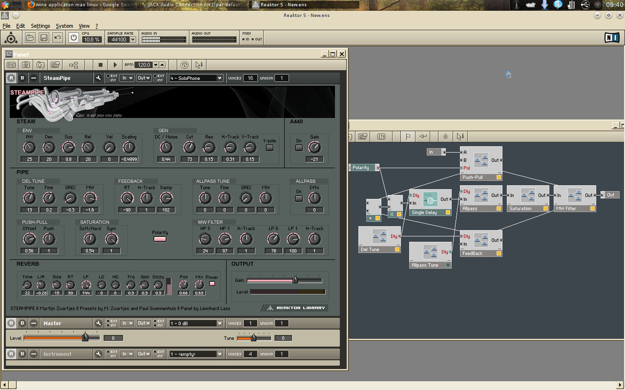
Task: Click the magnifier browser icon in Panel toolbar
Action: [40, 65]
